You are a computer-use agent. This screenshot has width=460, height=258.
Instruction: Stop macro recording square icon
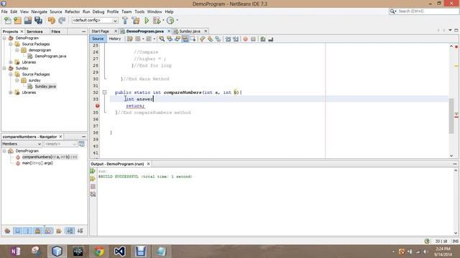tap(253, 39)
